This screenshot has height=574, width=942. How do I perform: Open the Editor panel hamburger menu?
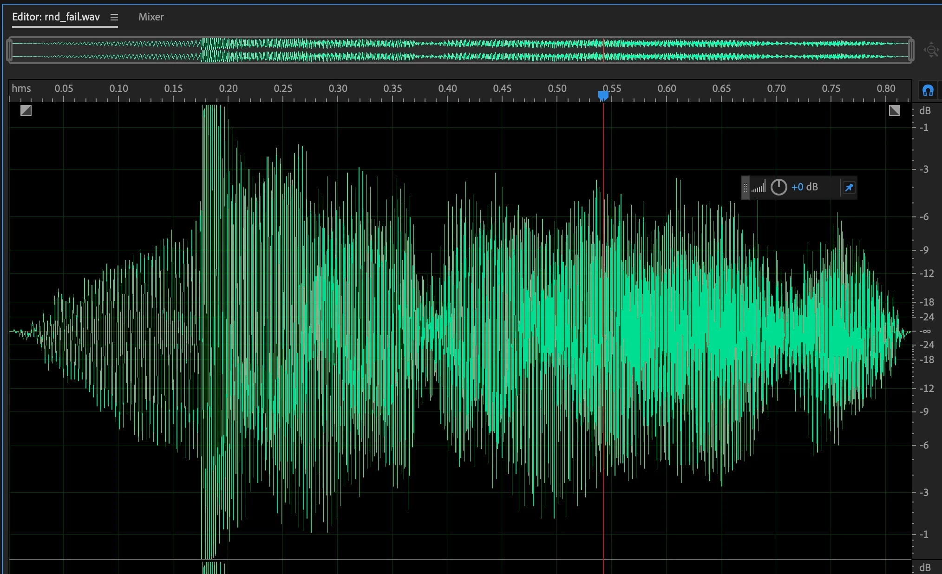pyautogui.click(x=114, y=17)
